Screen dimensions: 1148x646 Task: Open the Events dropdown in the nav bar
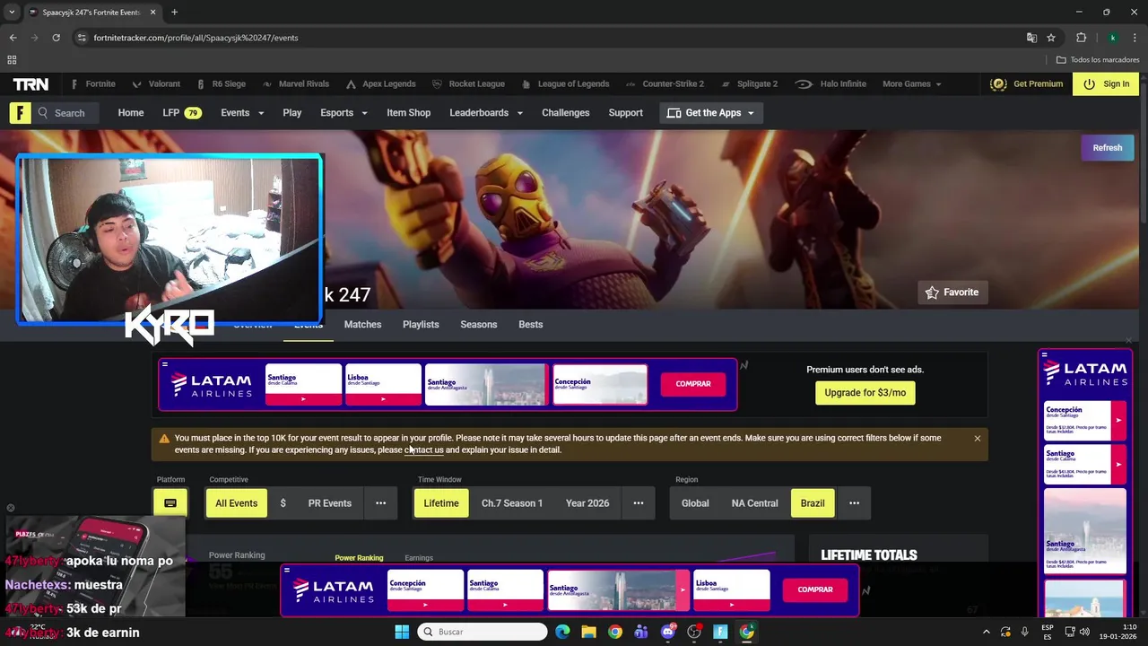point(242,113)
